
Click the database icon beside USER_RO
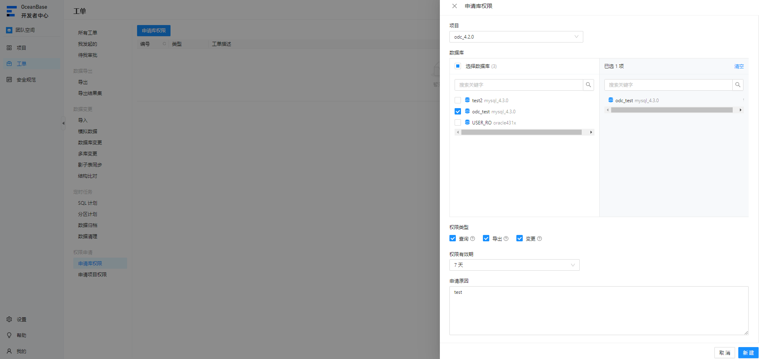coord(467,122)
